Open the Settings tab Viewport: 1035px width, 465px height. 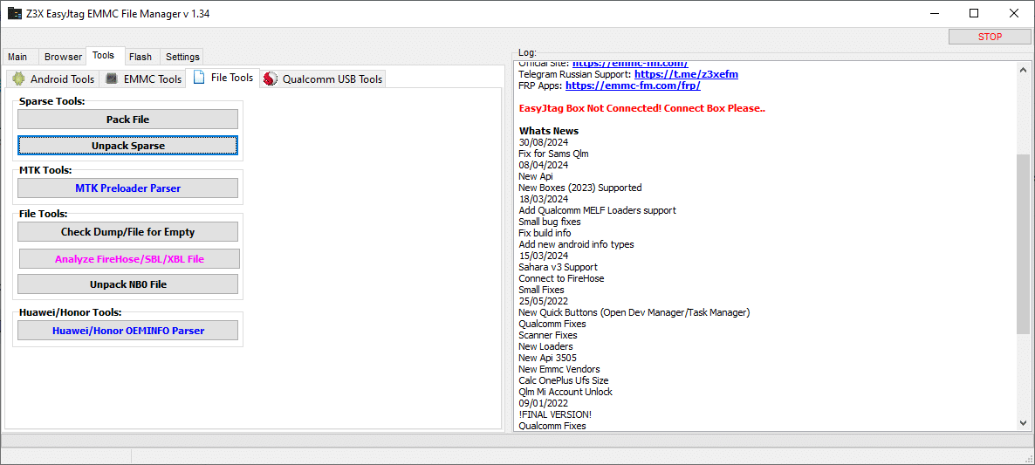click(182, 57)
